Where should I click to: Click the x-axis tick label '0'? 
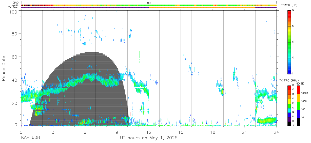click(21, 132)
